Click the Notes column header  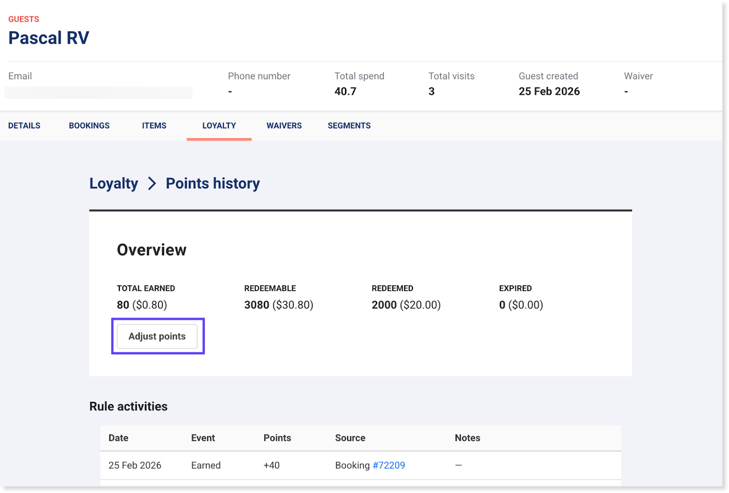(x=467, y=438)
